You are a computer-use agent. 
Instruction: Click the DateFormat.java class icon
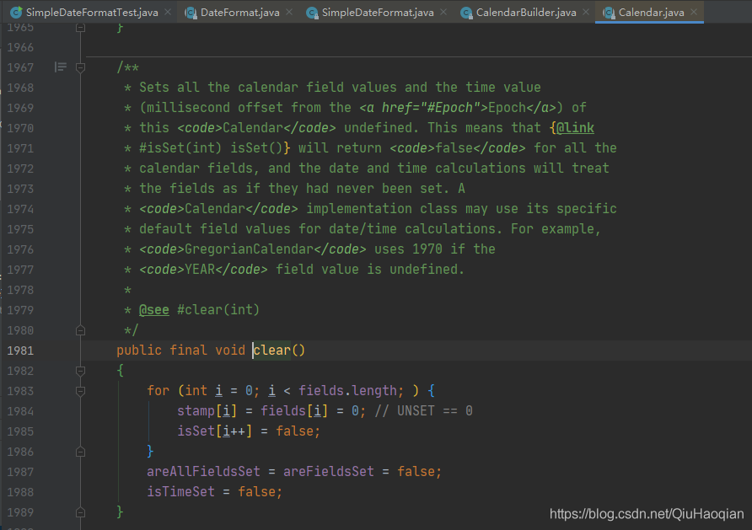tap(191, 13)
